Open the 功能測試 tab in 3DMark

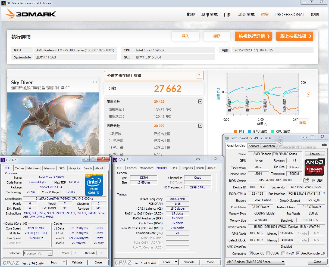pos(246,15)
